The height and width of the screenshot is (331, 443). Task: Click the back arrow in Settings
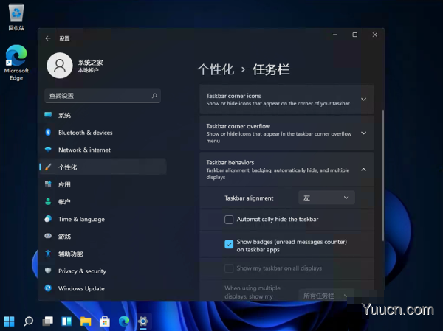tap(48, 38)
